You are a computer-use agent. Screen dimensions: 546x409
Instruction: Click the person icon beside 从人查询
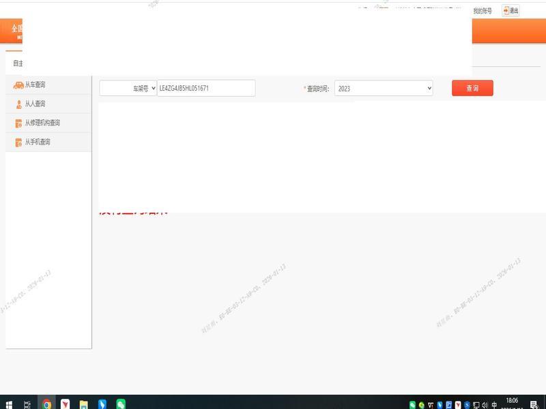tap(18, 104)
